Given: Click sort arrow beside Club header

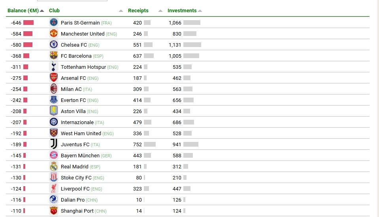Looking at the screenshot, I should (121, 11).
